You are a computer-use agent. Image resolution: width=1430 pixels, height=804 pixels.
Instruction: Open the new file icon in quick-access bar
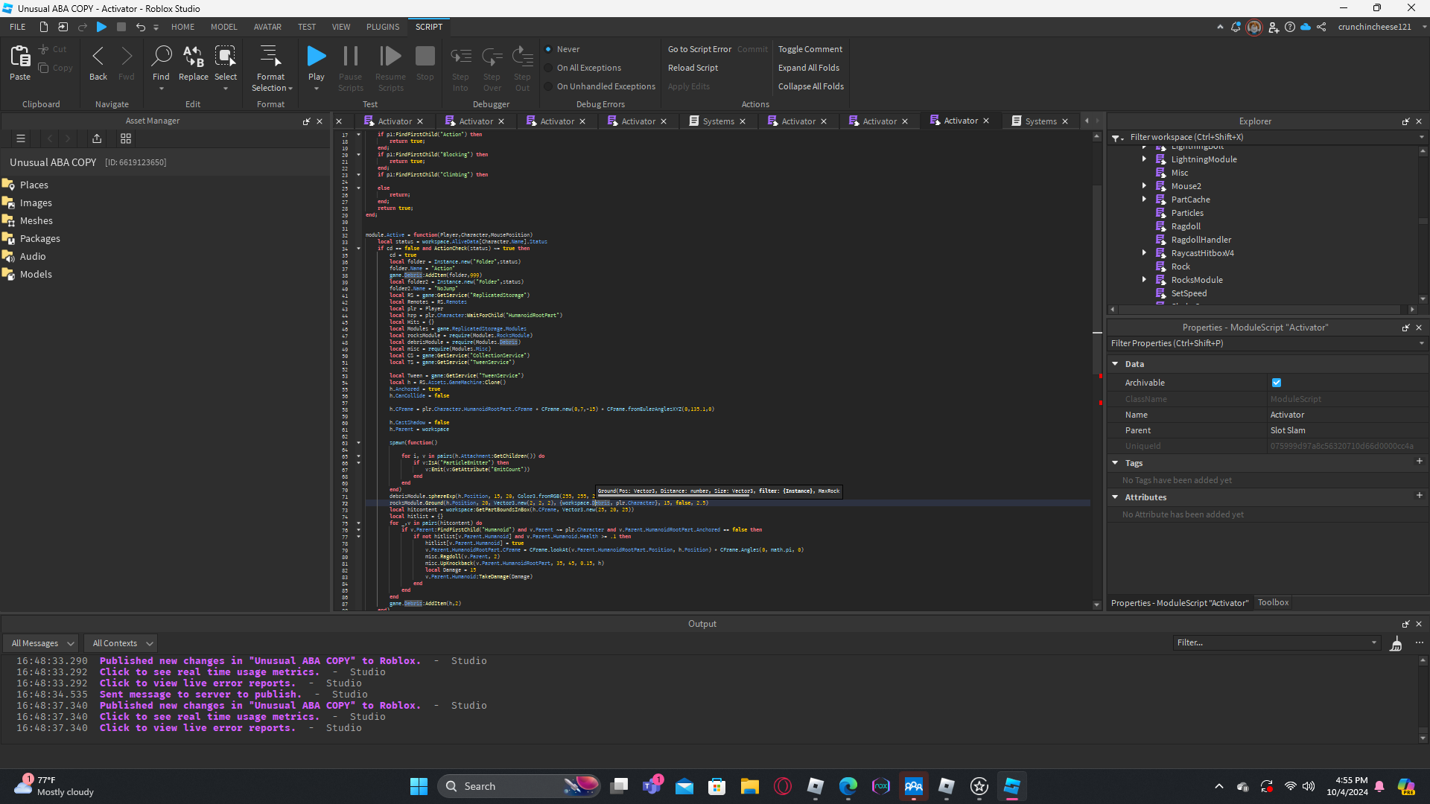pyautogui.click(x=44, y=27)
